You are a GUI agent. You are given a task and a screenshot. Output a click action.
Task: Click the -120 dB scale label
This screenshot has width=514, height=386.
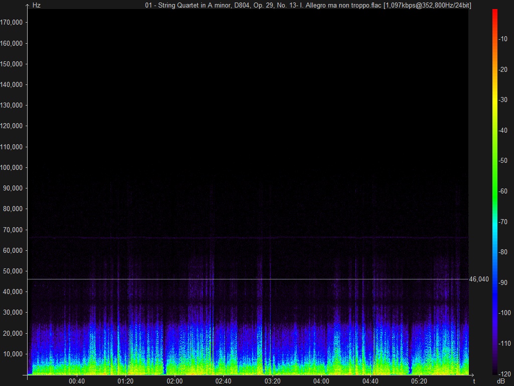click(505, 374)
